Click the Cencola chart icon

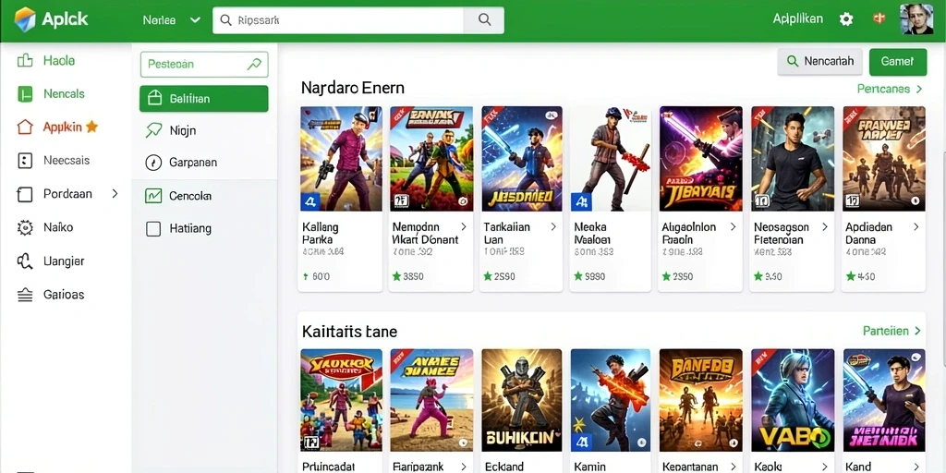coord(154,196)
